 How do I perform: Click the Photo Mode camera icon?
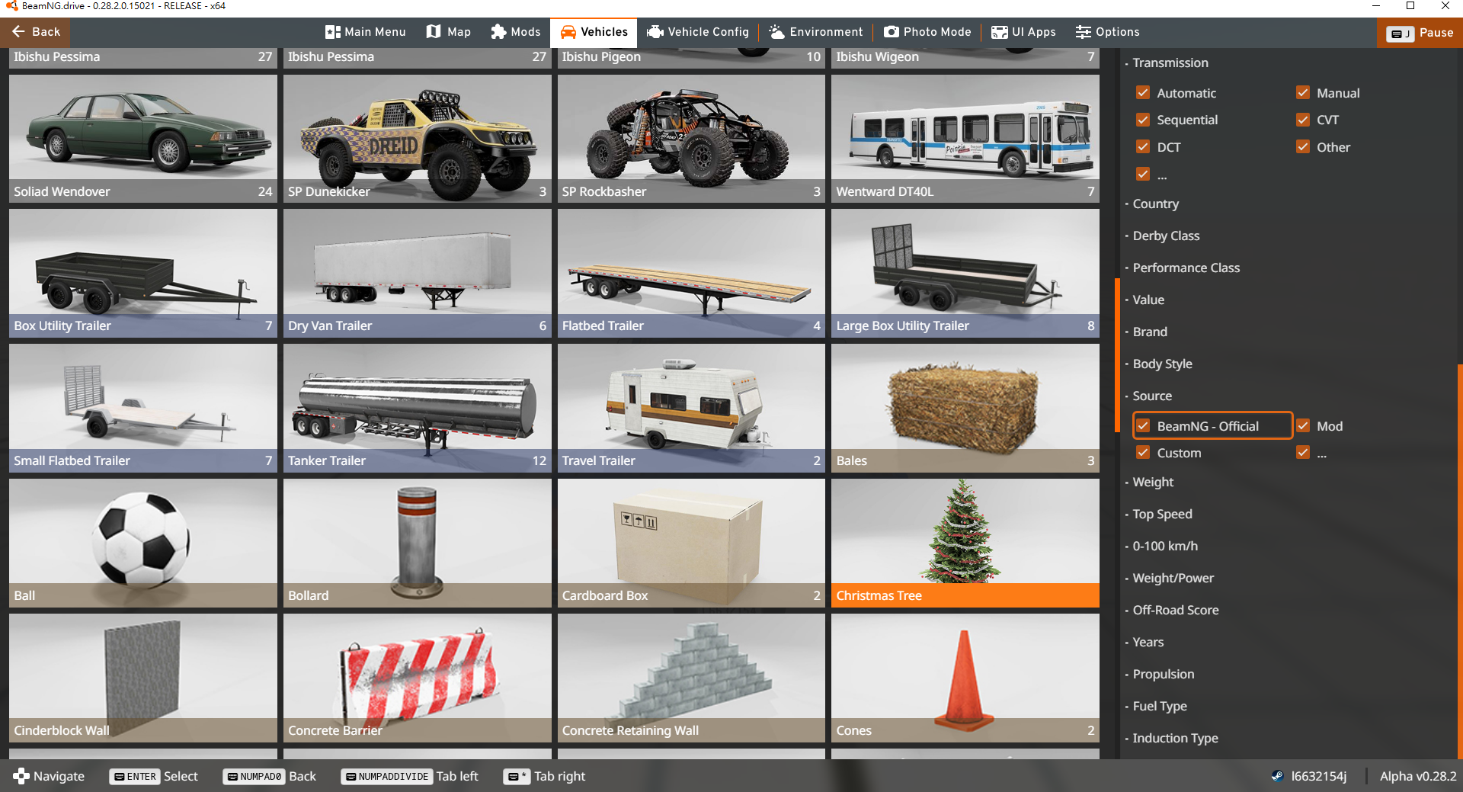pos(891,32)
